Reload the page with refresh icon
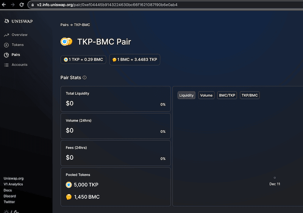303x213 pixels. pos(22,5)
